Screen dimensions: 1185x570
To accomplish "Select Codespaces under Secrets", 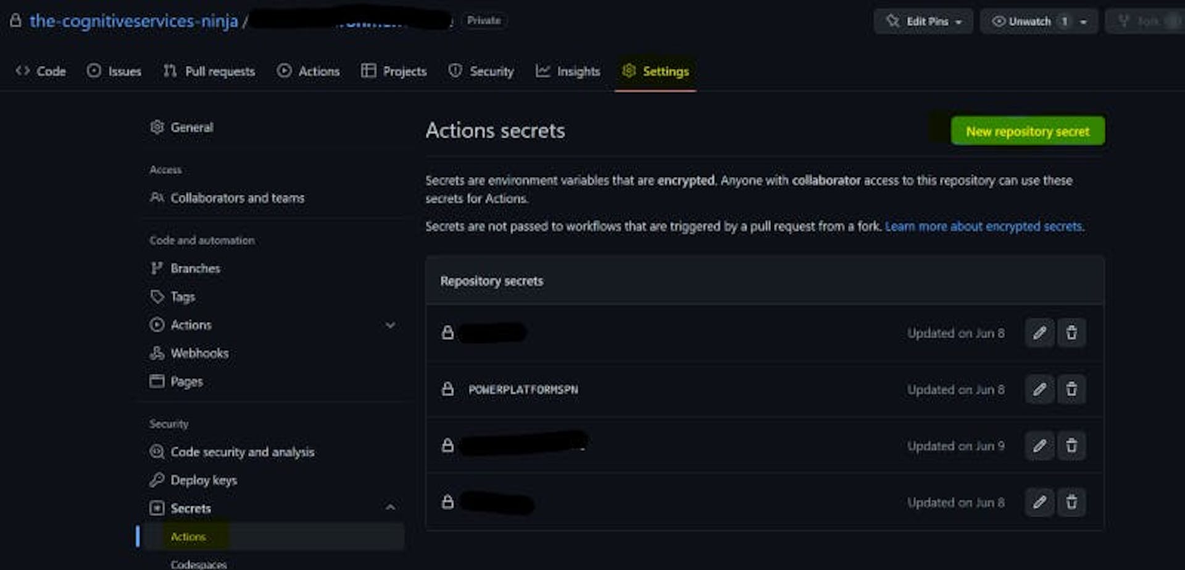I will 199,564.
